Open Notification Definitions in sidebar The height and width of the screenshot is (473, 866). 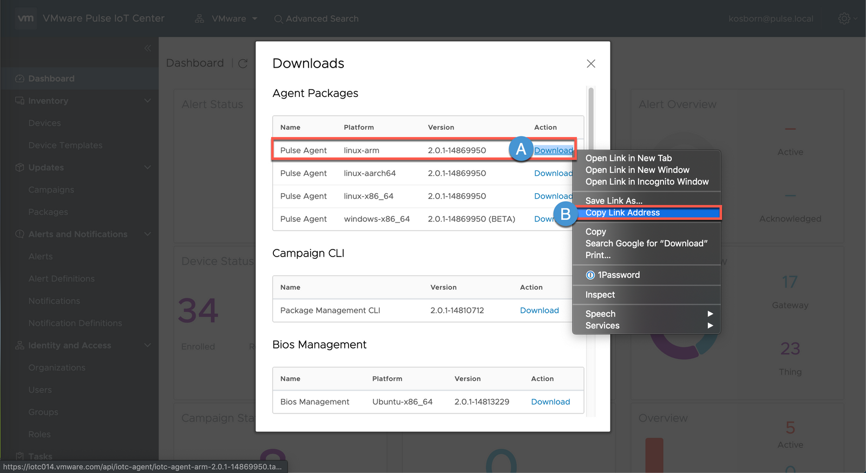pos(75,323)
